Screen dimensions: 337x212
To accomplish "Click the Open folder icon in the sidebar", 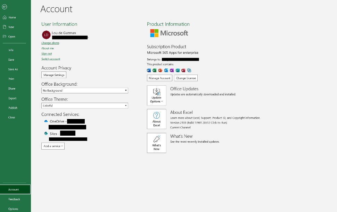I will 5,36.
